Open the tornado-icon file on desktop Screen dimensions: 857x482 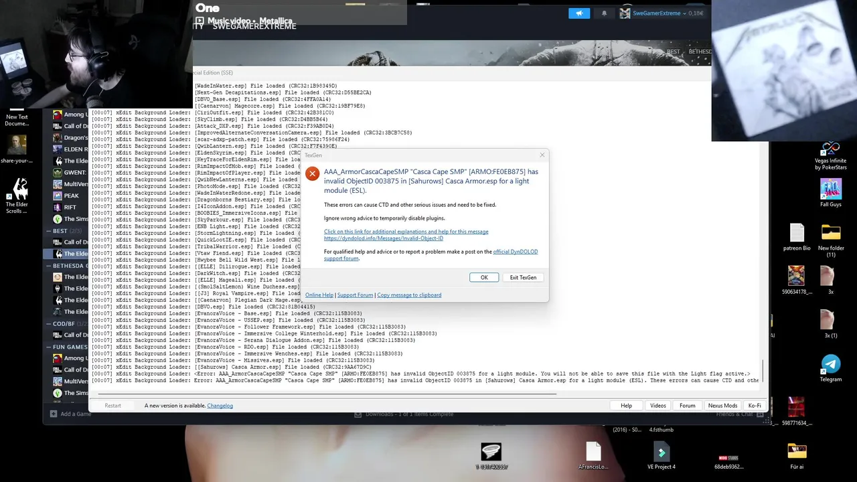[x=491, y=455]
